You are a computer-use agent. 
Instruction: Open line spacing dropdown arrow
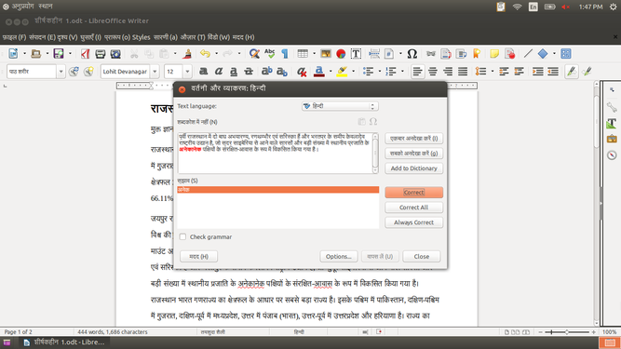[x=492, y=72]
